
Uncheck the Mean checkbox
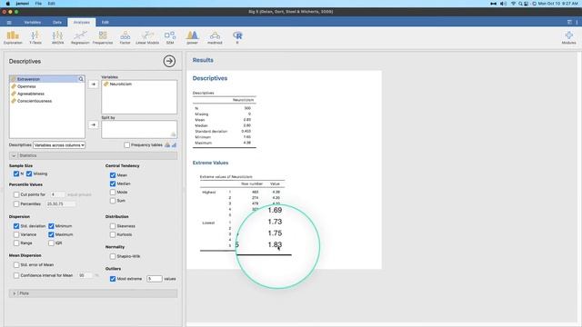113,175
